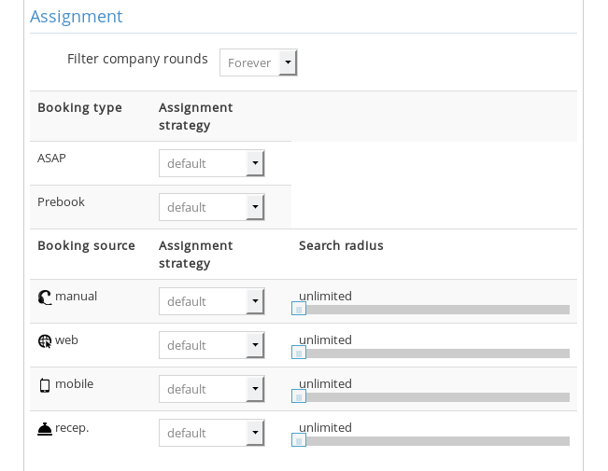
Task: Click the web search radius slider handle
Action: pos(299,353)
